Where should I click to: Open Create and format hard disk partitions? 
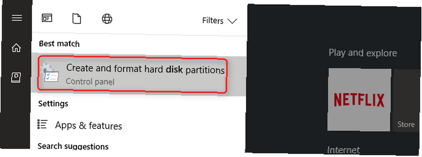click(132, 75)
